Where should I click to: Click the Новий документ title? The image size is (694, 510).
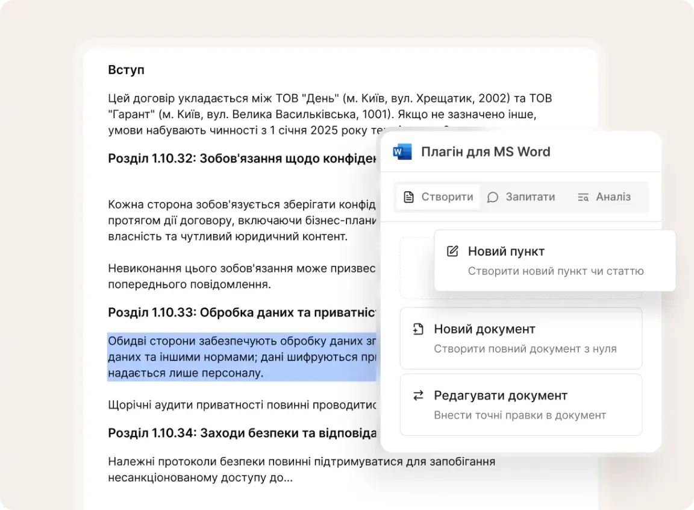coord(484,329)
